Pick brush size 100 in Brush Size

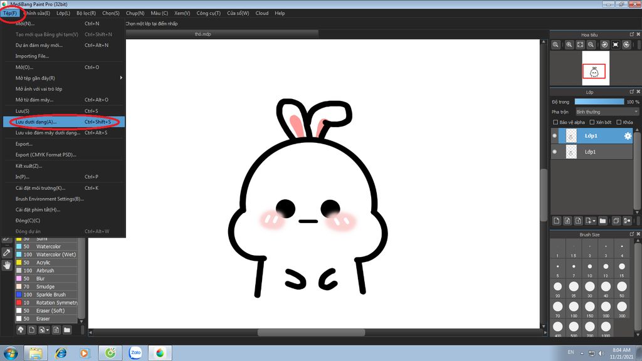(572, 308)
